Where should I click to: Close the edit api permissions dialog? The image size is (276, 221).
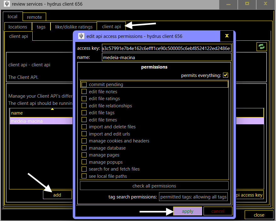[227, 36]
